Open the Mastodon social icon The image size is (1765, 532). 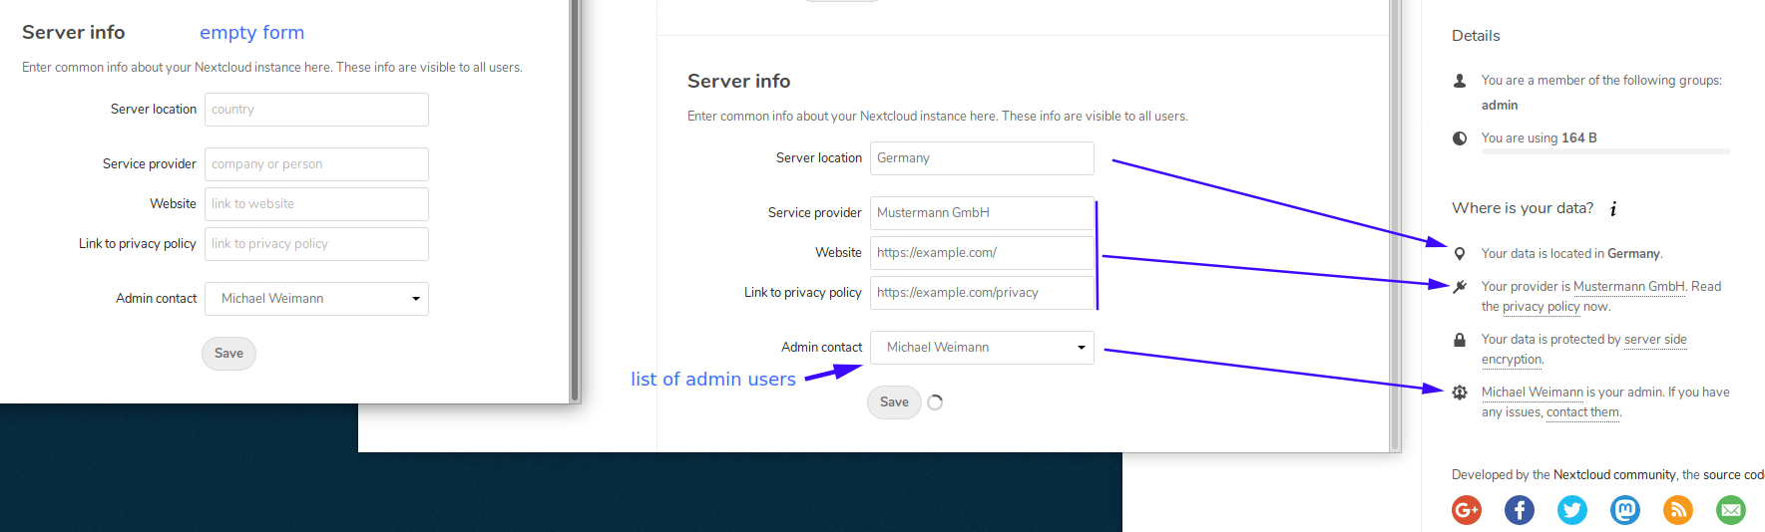point(1625,510)
